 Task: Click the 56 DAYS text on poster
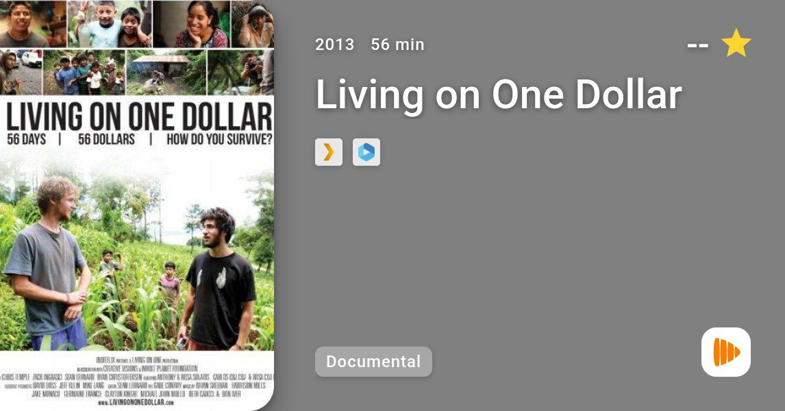point(26,139)
